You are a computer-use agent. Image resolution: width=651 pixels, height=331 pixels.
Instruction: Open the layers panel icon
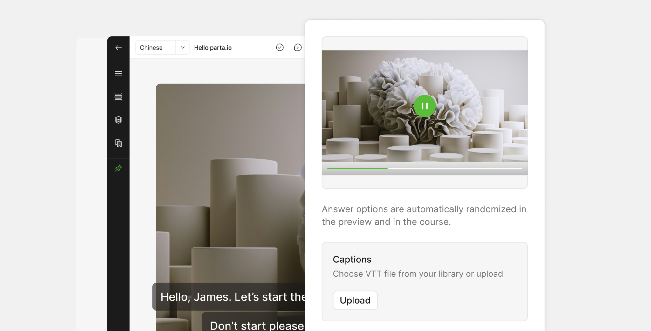(x=118, y=120)
